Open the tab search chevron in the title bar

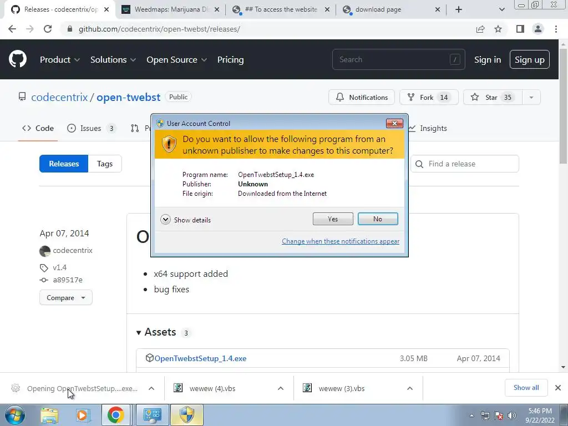point(501,9)
